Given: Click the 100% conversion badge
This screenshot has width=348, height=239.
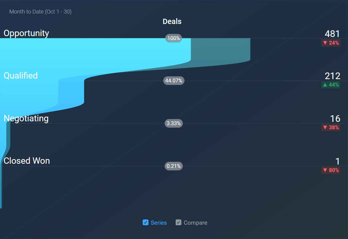Looking at the screenshot, I should 173,38.
